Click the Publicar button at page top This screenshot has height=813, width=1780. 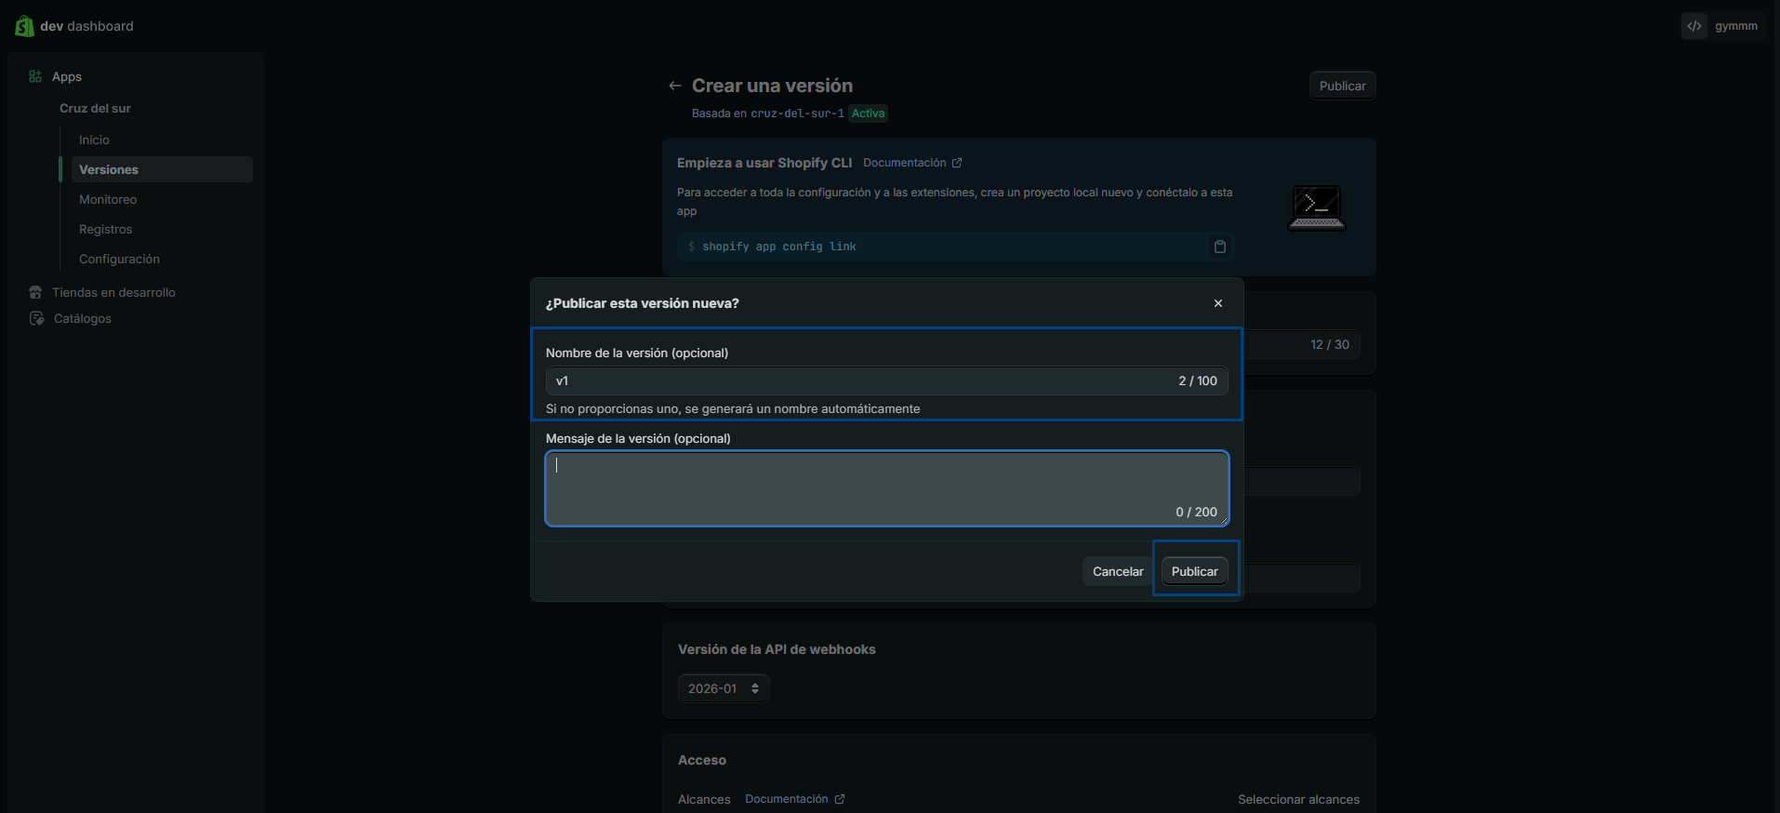(x=1342, y=86)
